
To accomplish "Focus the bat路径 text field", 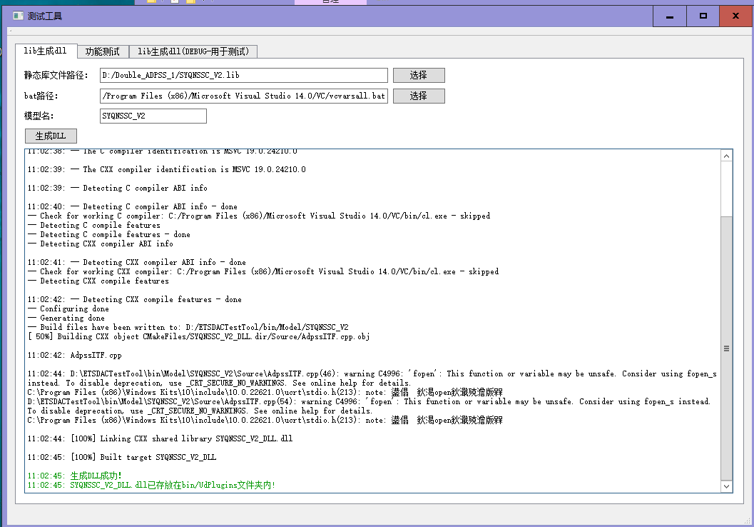I will (x=243, y=96).
